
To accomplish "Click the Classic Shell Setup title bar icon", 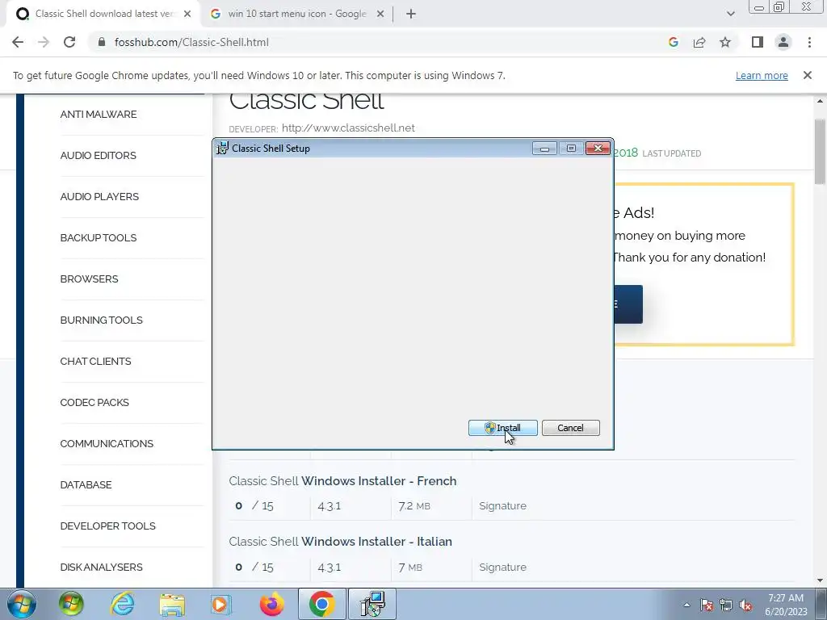I will (x=223, y=149).
